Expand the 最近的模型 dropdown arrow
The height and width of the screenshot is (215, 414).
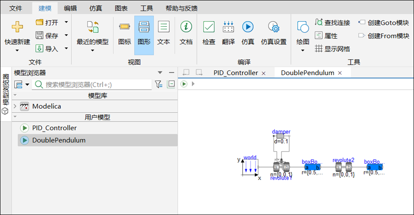click(92, 50)
